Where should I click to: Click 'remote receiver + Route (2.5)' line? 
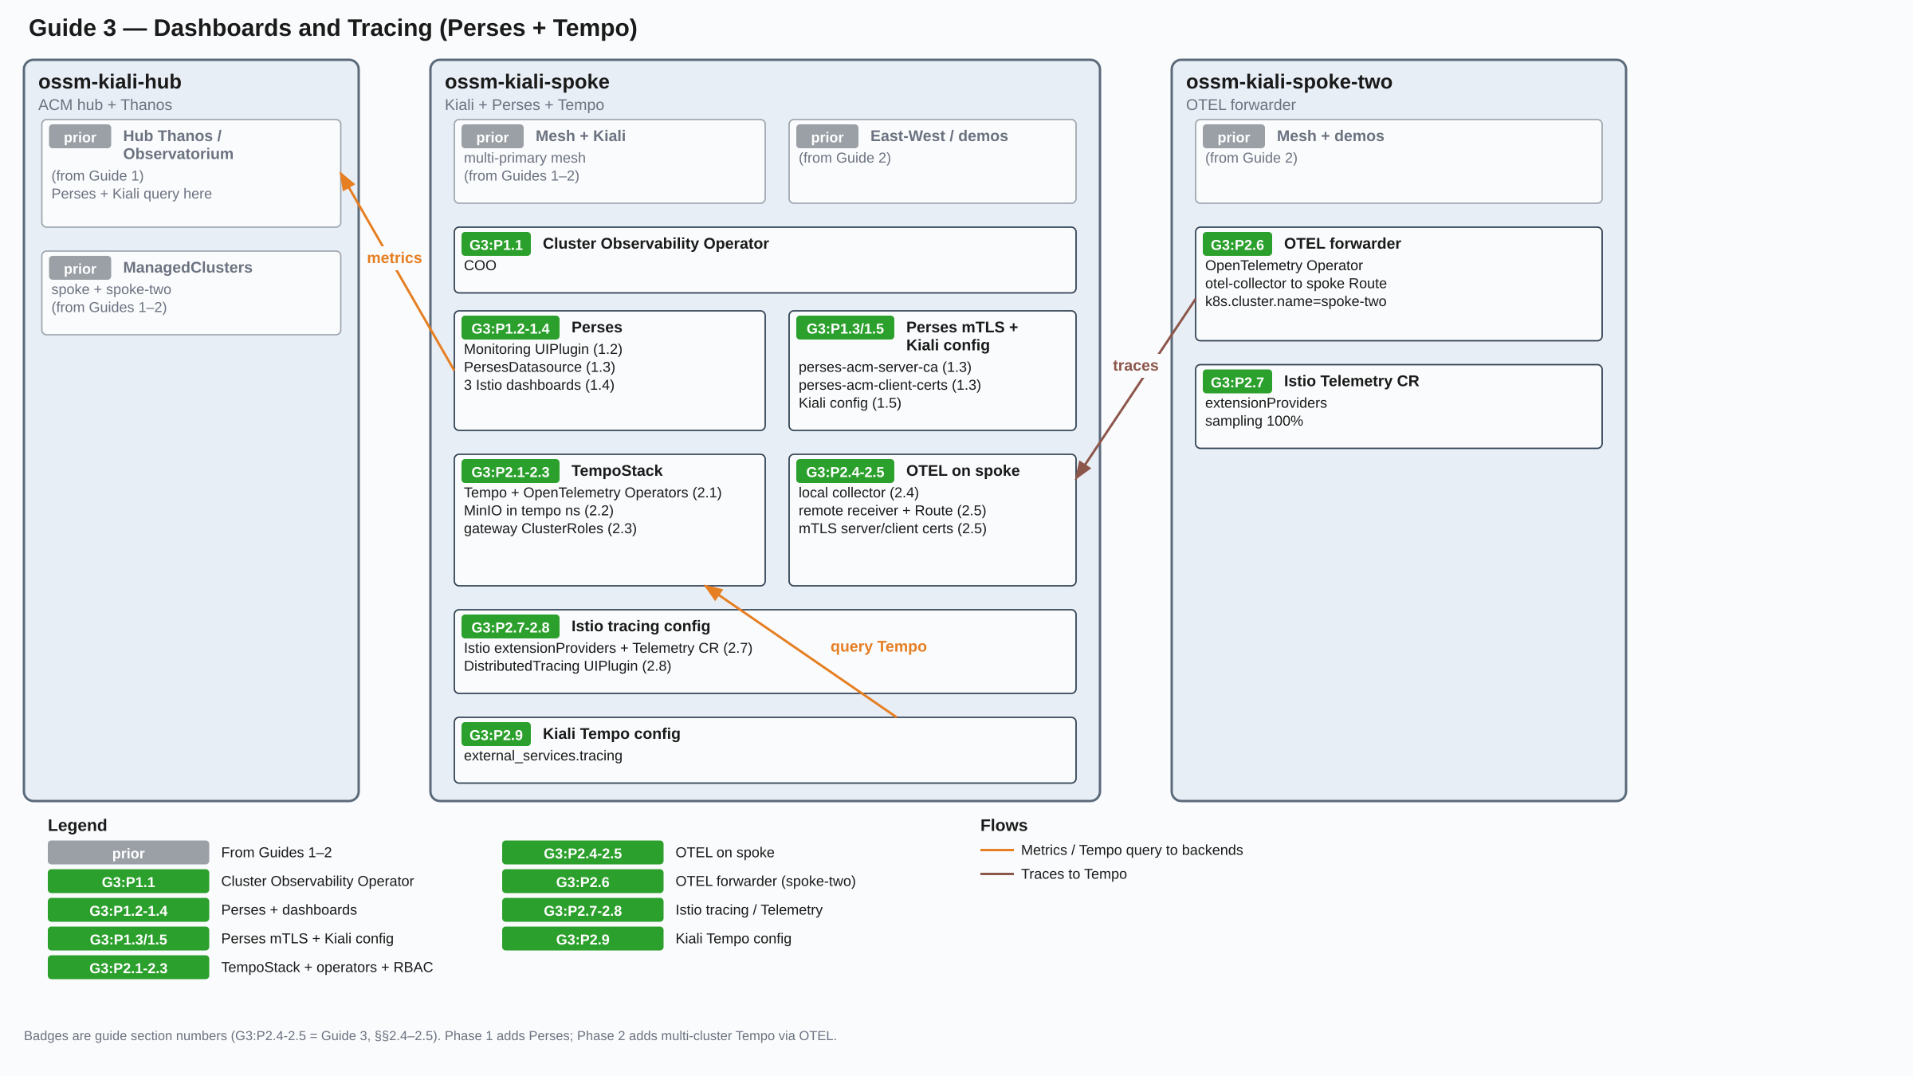coord(892,511)
